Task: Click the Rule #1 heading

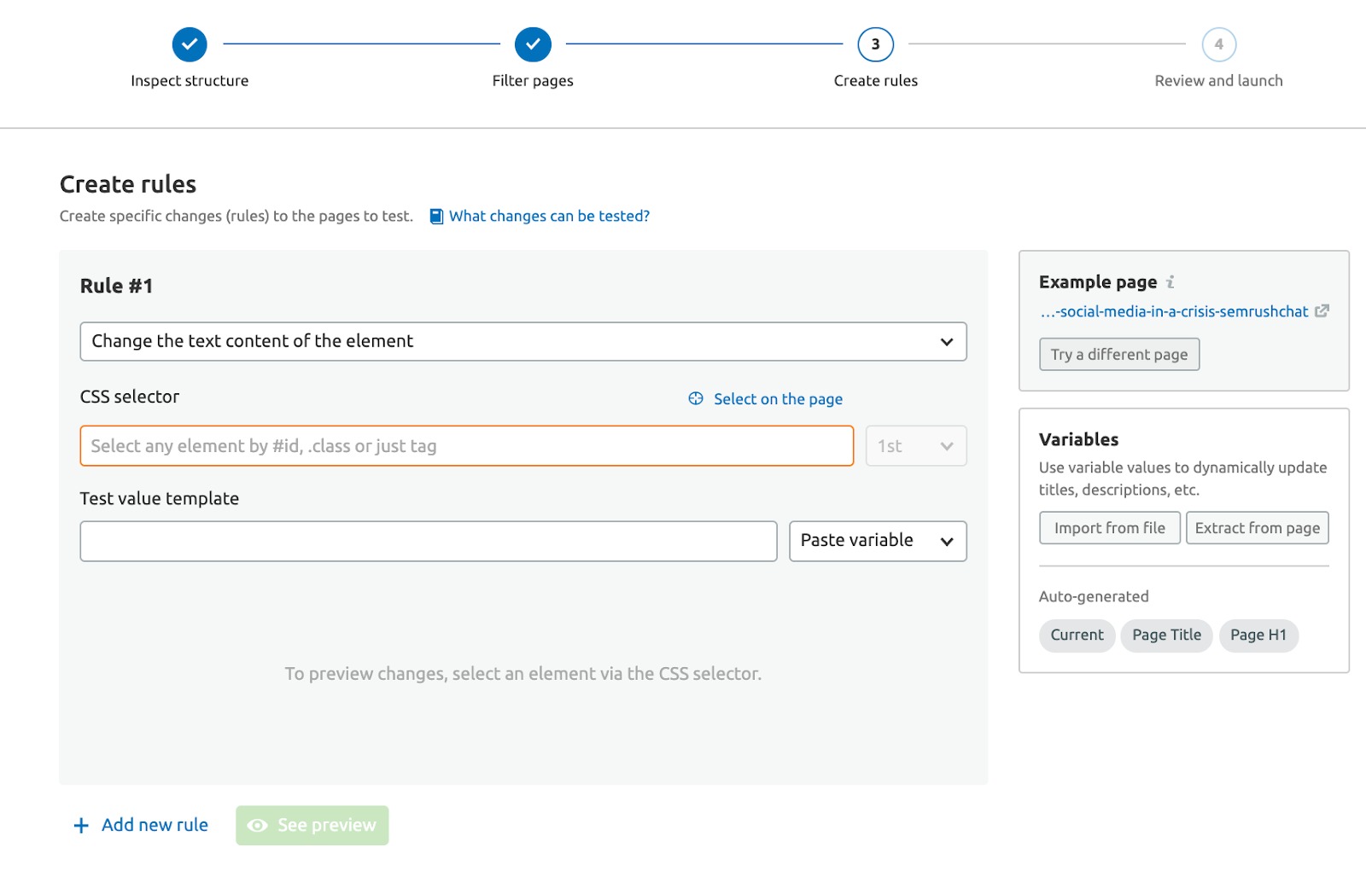Action: pyautogui.click(x=116, y=286)
